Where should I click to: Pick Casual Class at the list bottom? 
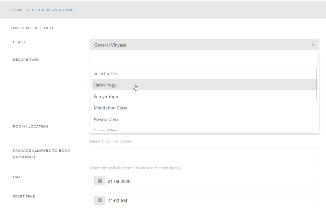coord(106,130)
